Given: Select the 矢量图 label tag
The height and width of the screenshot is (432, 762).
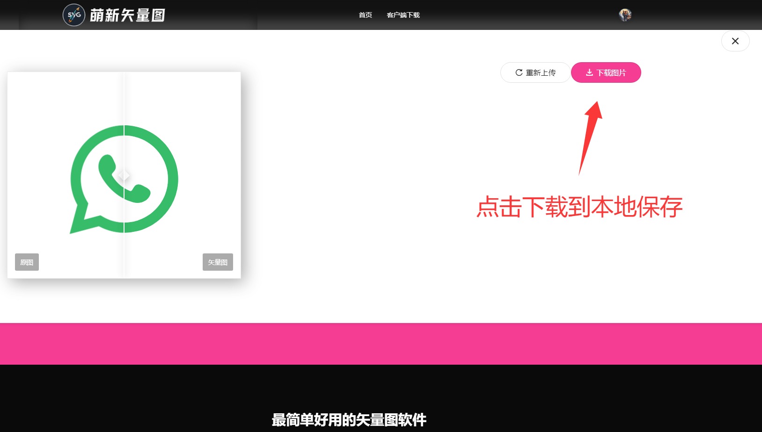Looking at the screenshot, I should tap(218, 262).
